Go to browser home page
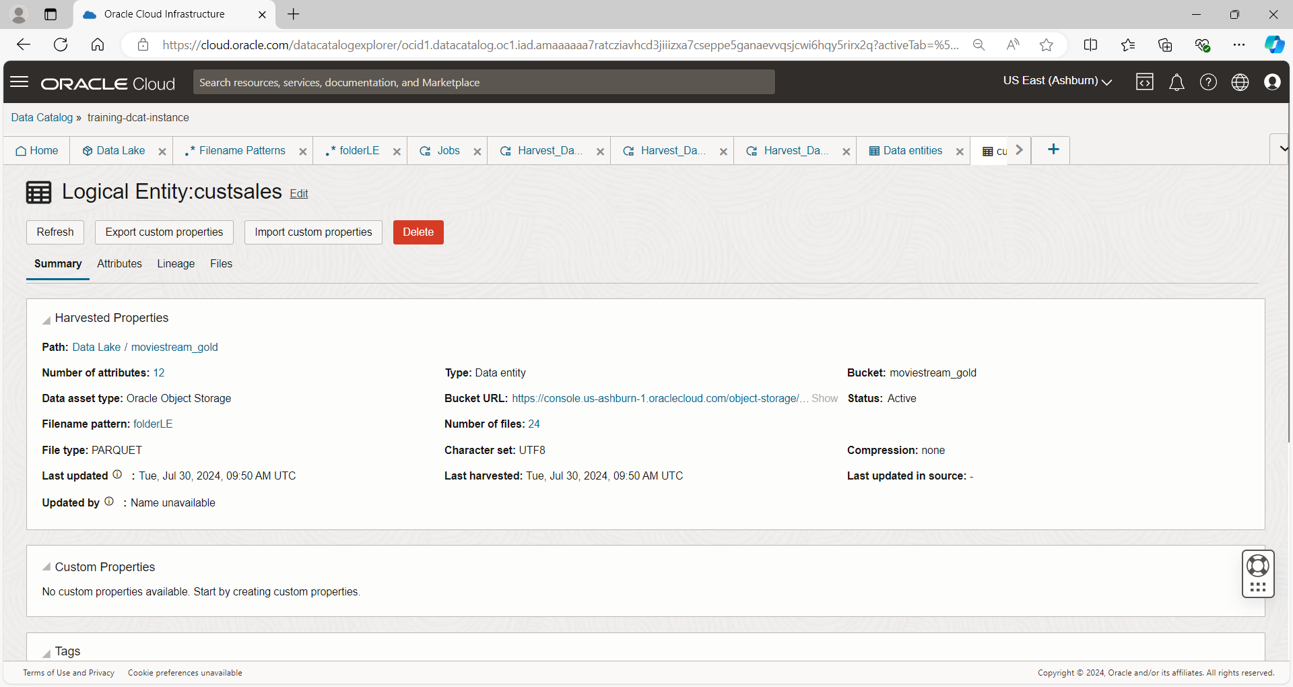This screenshot has height=687, width=1293. click(98, 45)
